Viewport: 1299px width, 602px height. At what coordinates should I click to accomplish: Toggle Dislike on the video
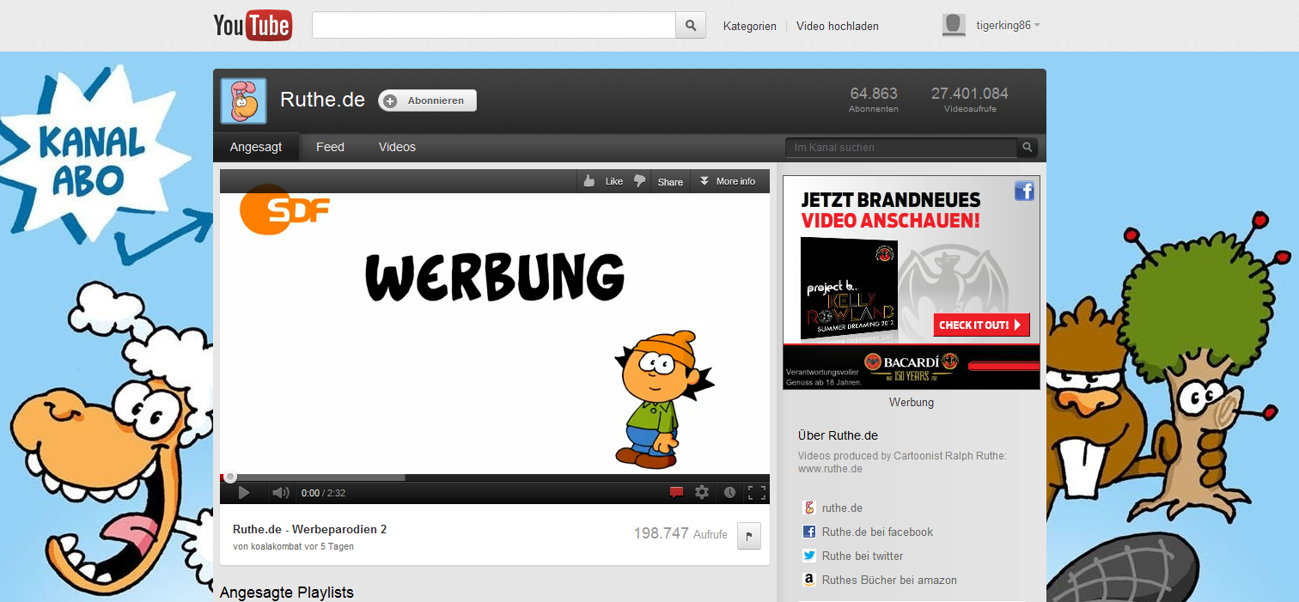pos(639,180)
